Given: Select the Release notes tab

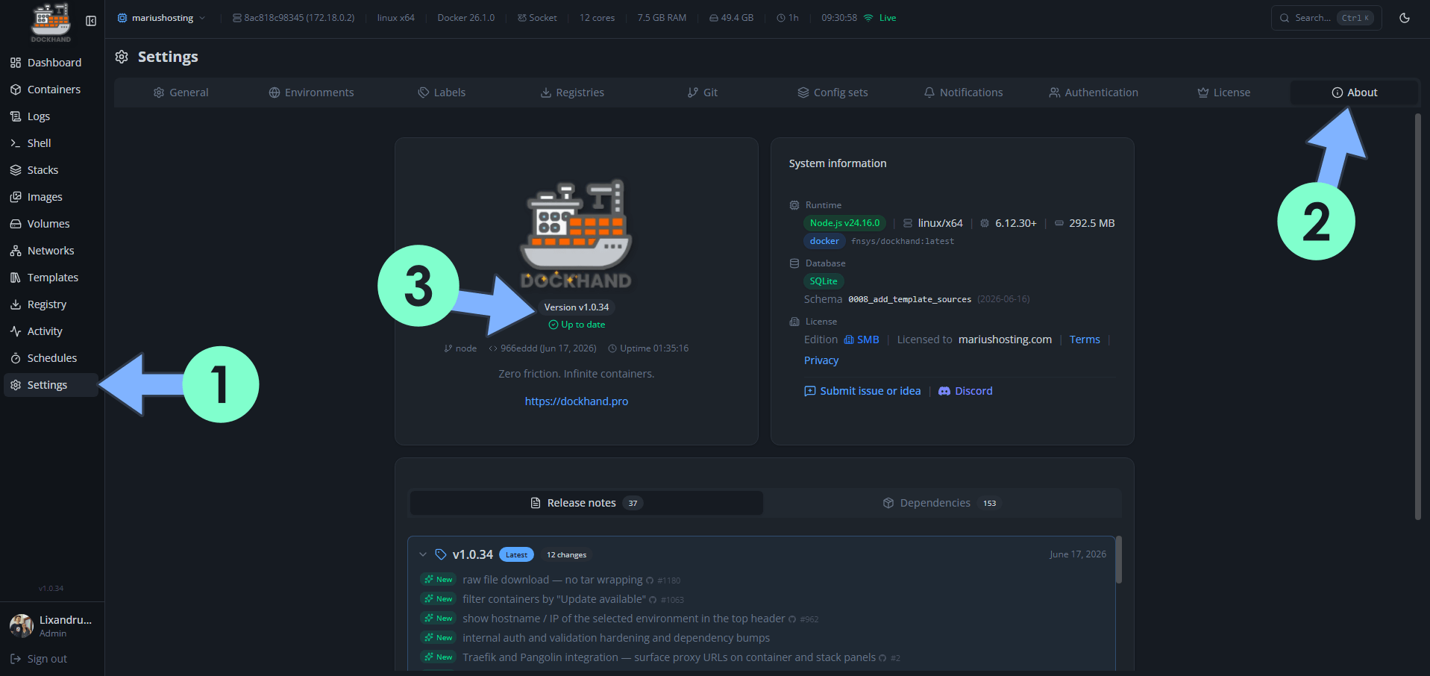Looking at the screenshot, I should coord(586,503).
